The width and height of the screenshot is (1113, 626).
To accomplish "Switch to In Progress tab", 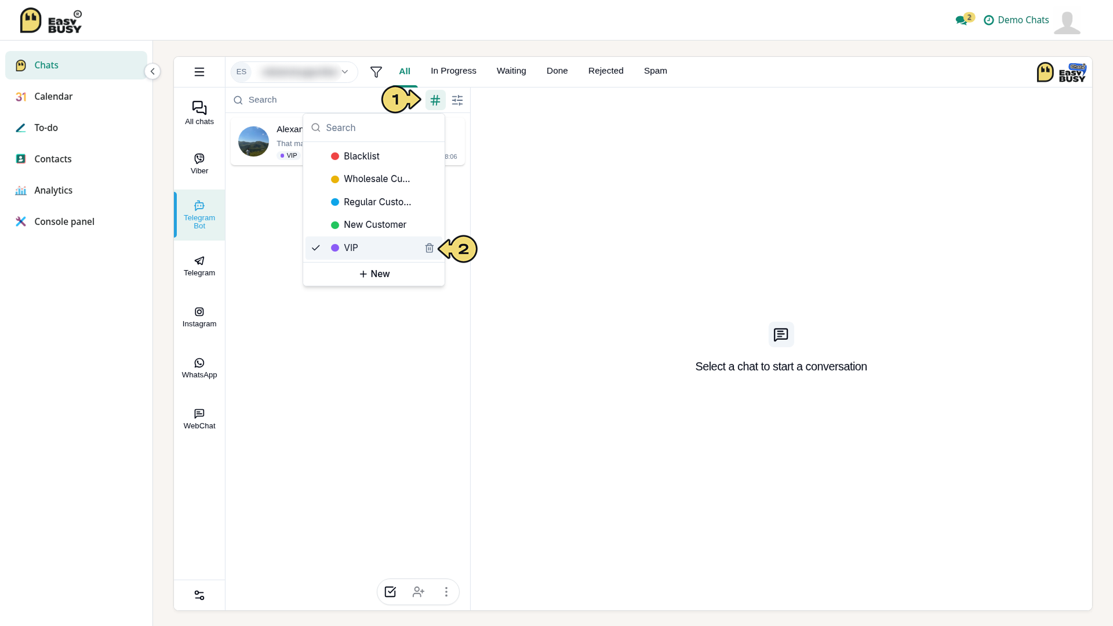I will click(x=453, y=71).
